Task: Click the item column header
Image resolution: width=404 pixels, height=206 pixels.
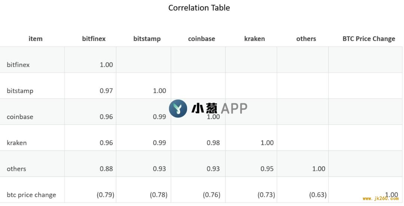Action: tap(35, 39)
